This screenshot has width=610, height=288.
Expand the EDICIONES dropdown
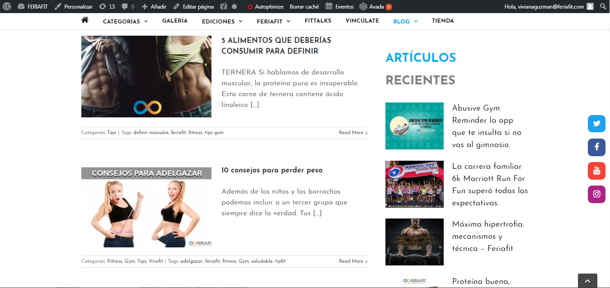click(x=222, y=21)
